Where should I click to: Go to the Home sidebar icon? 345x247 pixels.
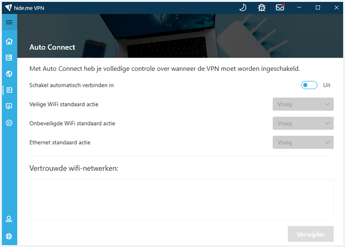(9, 41)
